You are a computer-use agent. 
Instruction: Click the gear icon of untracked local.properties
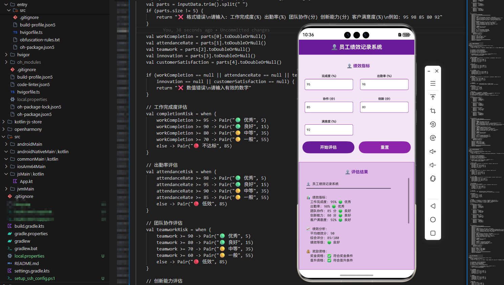[10, 256]
